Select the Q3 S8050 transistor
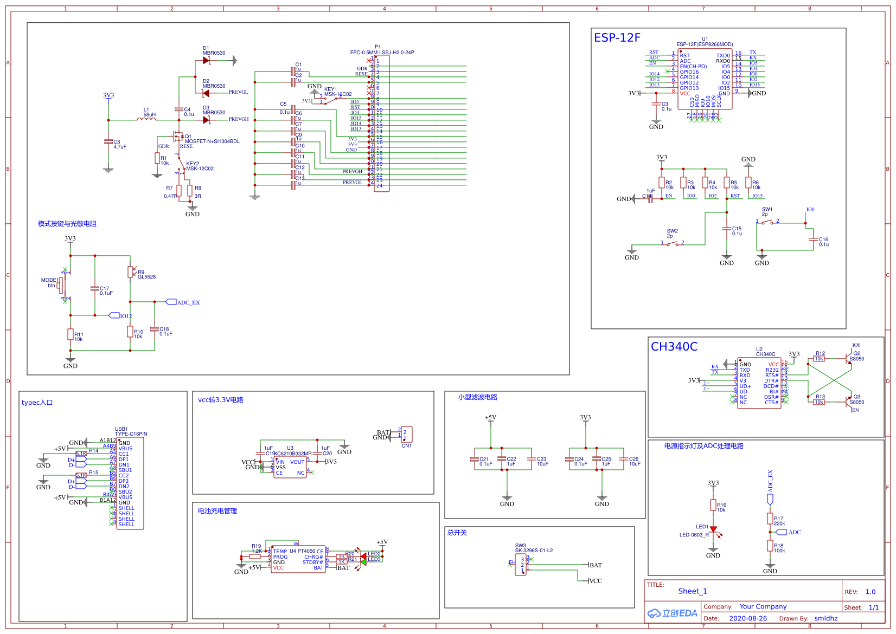 coord(849,401)
